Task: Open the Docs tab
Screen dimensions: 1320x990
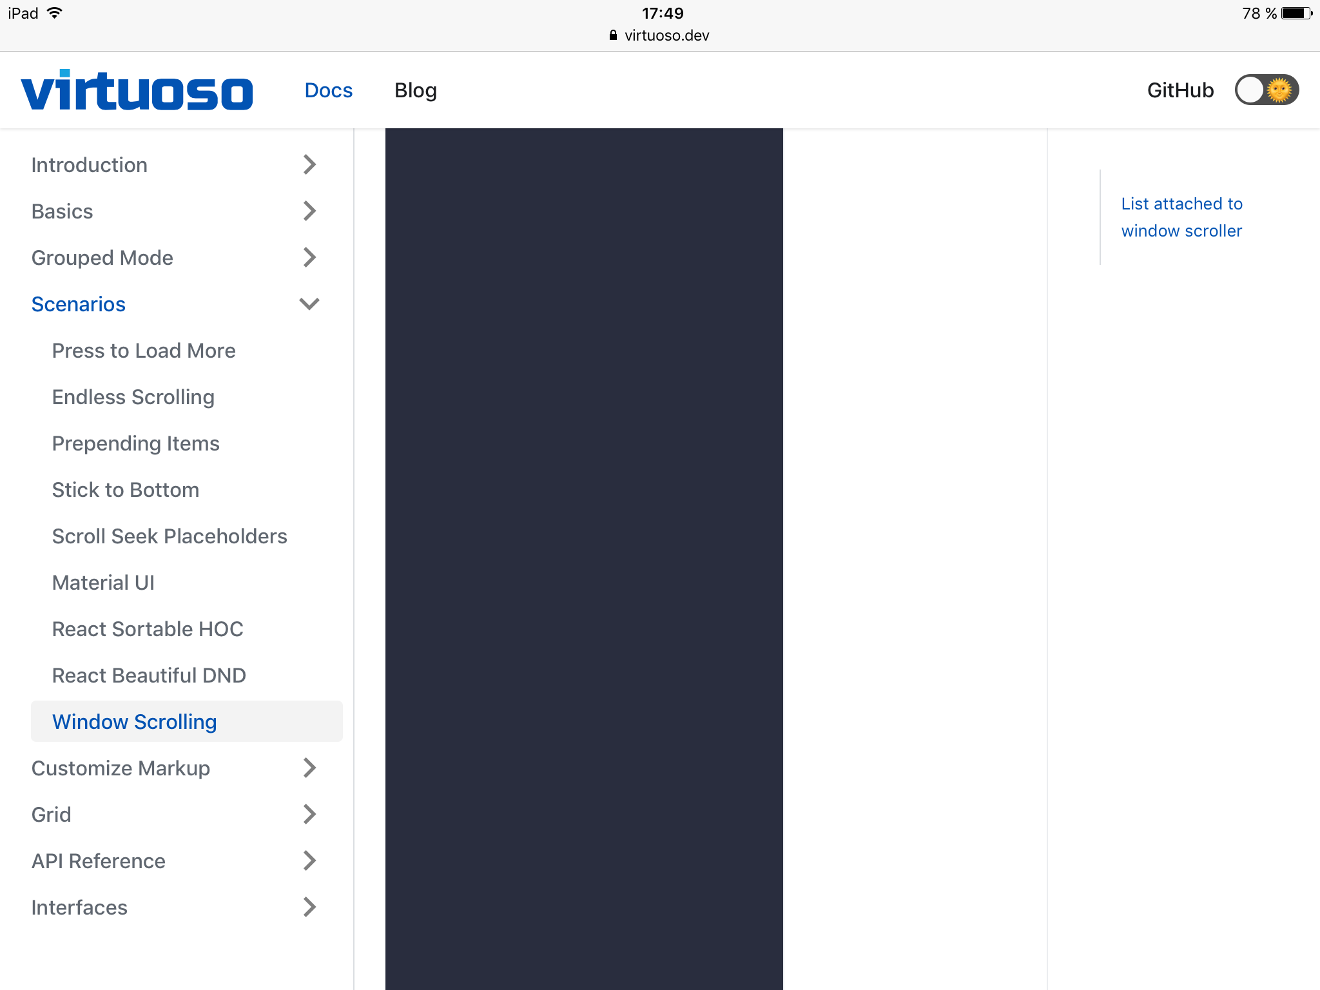Action: point(328,90)
